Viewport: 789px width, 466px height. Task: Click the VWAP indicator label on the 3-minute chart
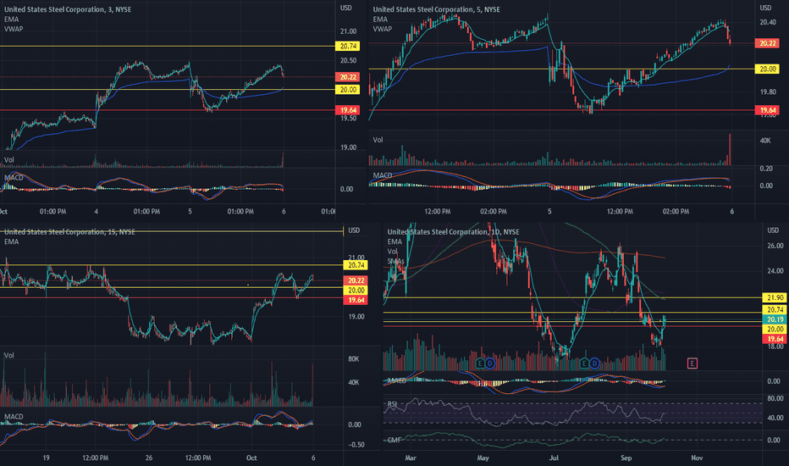tap(14, 29)
